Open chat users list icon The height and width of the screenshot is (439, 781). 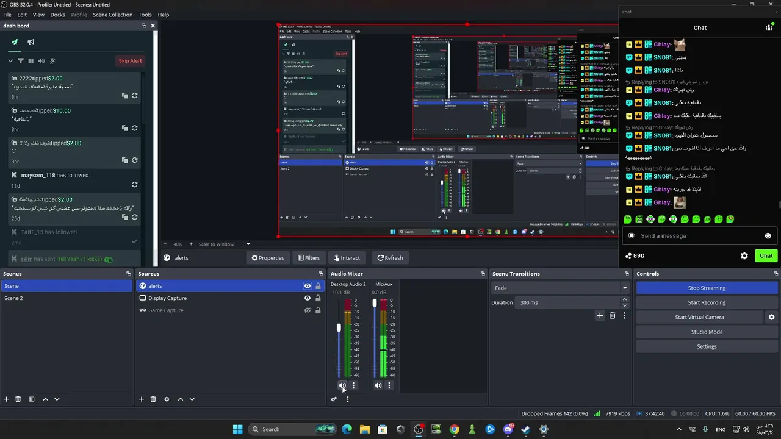click(769, 27)
